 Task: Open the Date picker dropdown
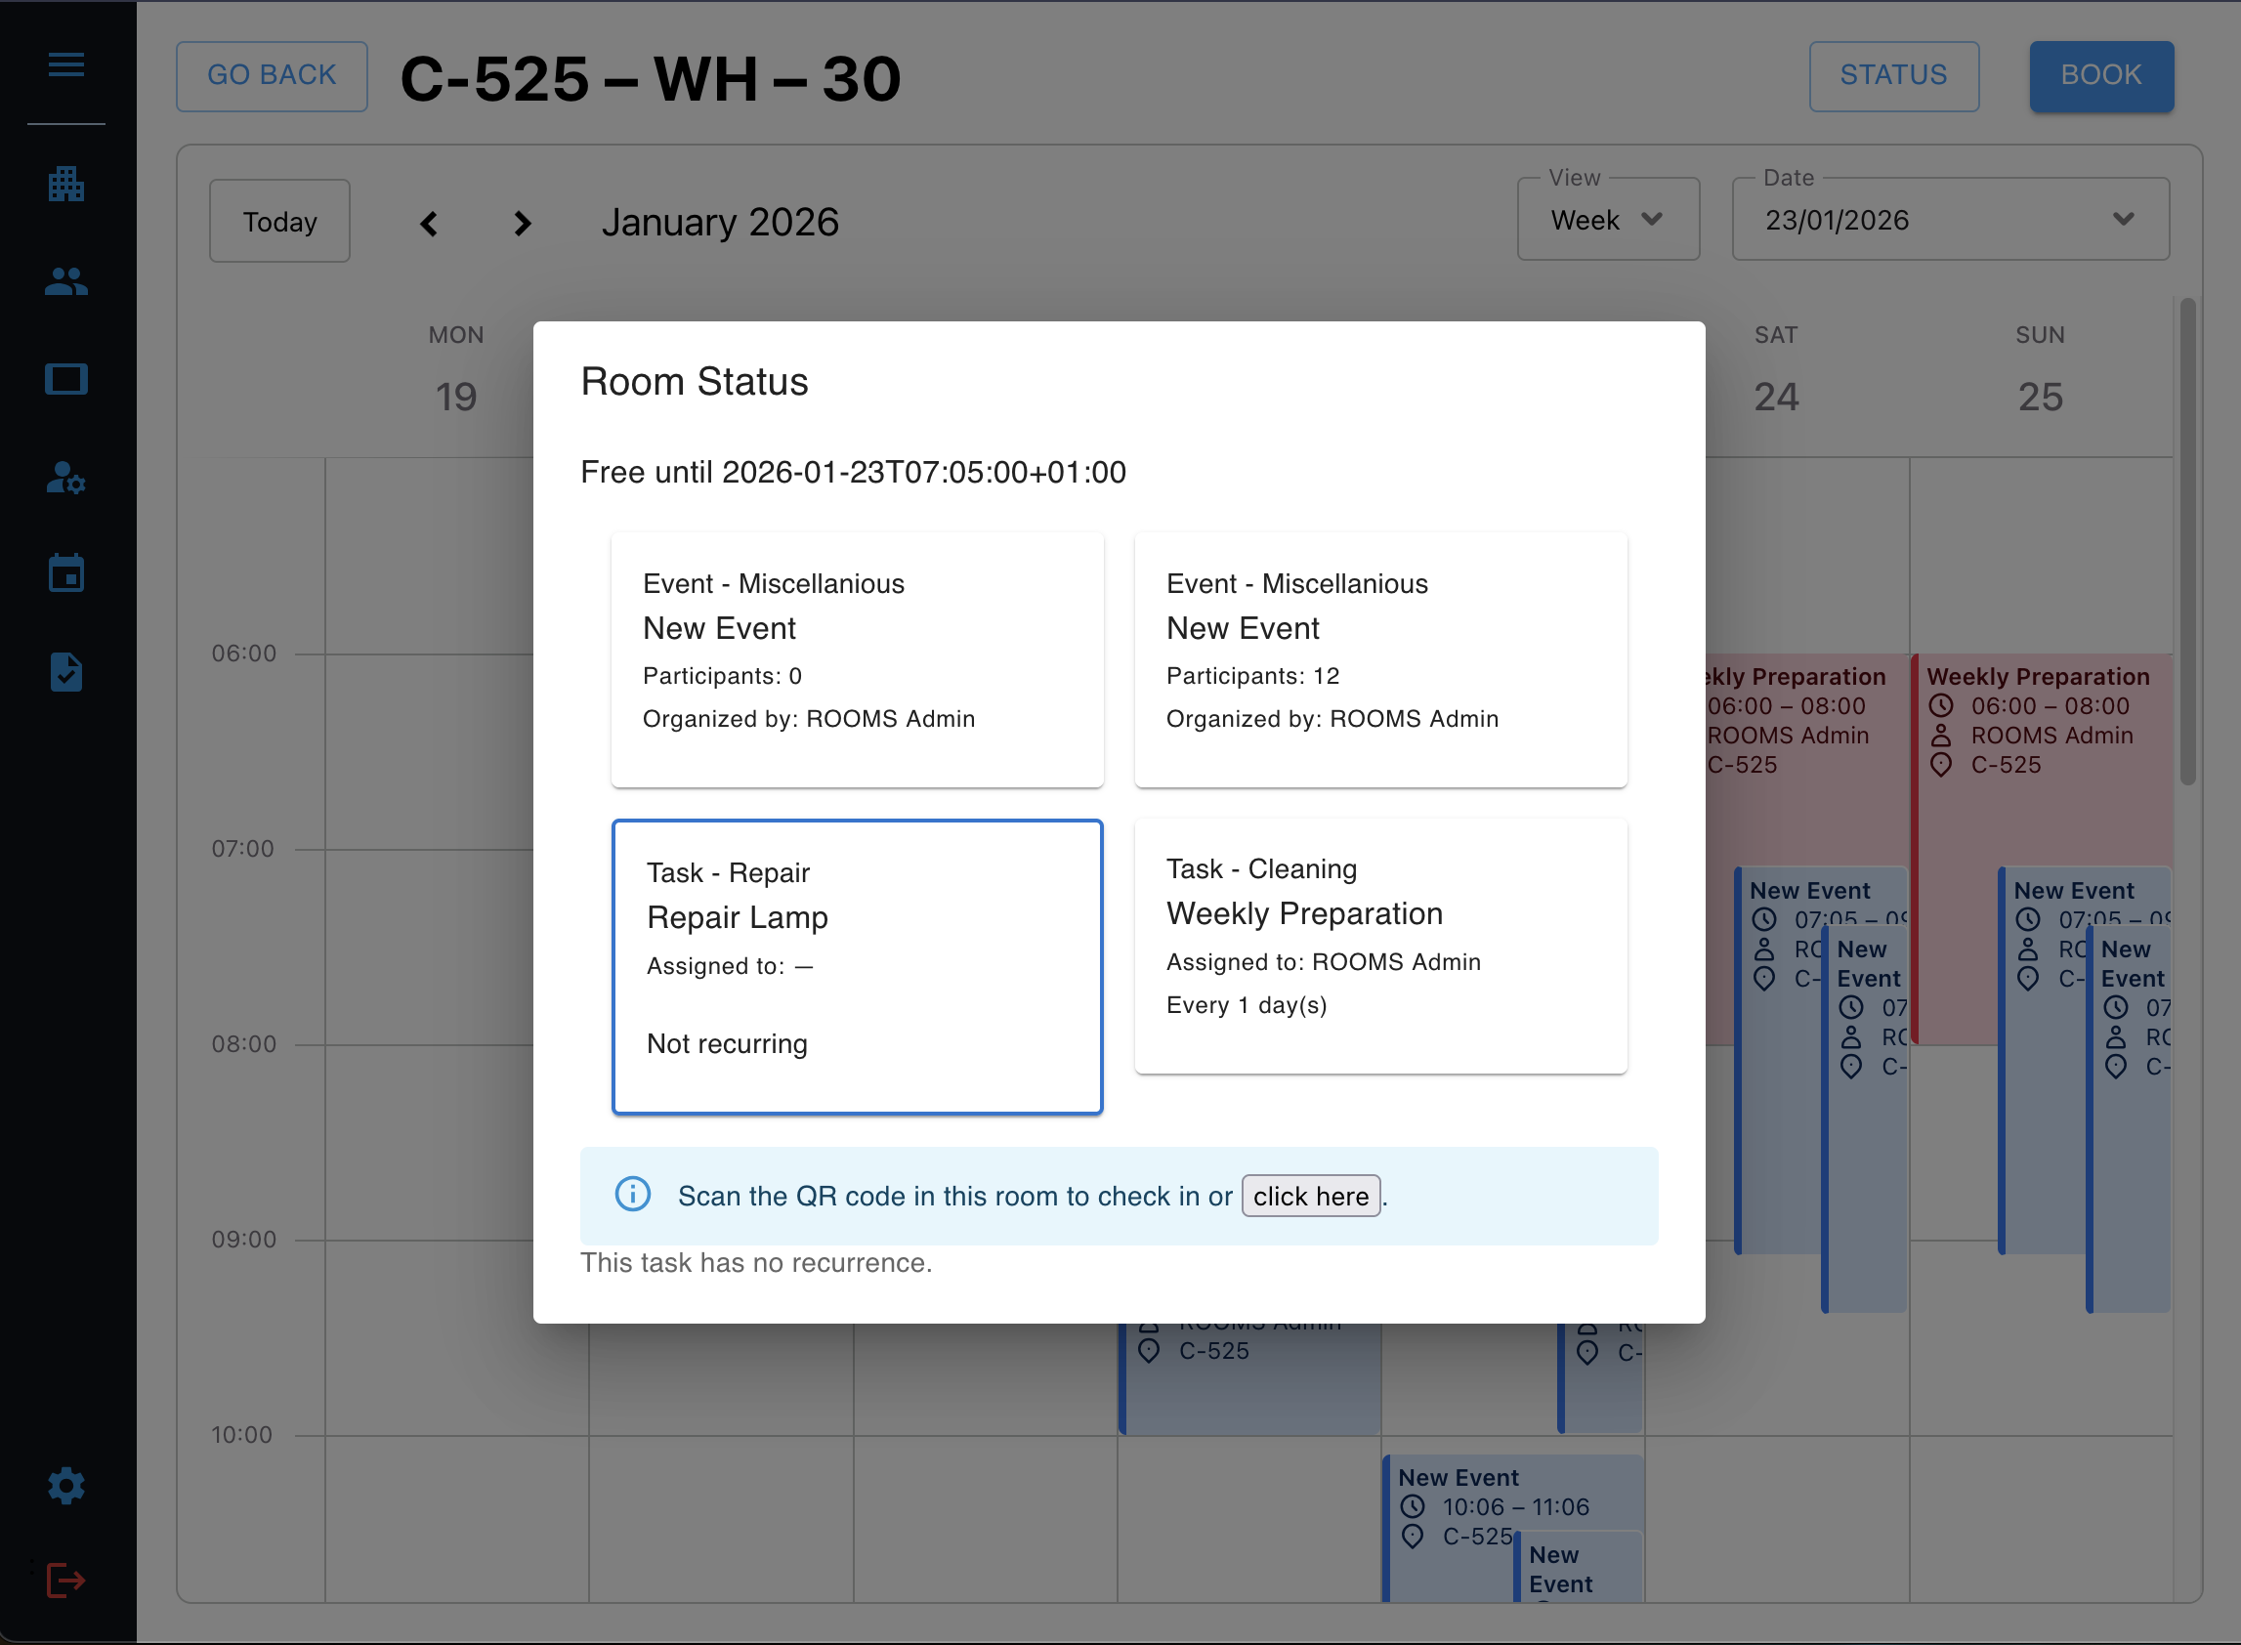[1949, 220]
